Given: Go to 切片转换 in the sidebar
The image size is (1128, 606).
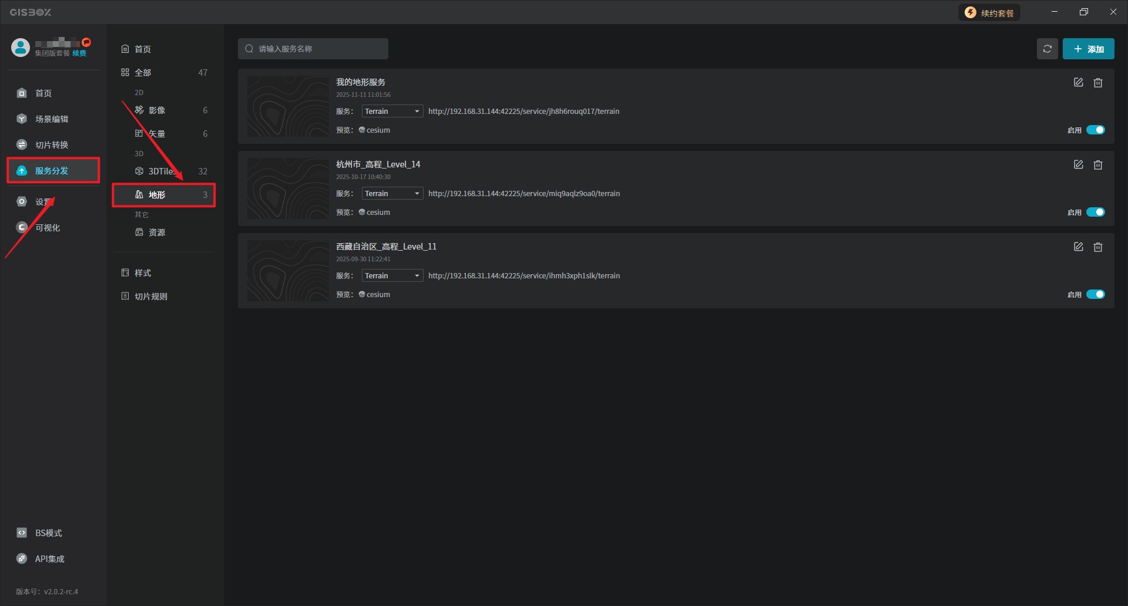Looking at the screenshot, I should 51,145.
